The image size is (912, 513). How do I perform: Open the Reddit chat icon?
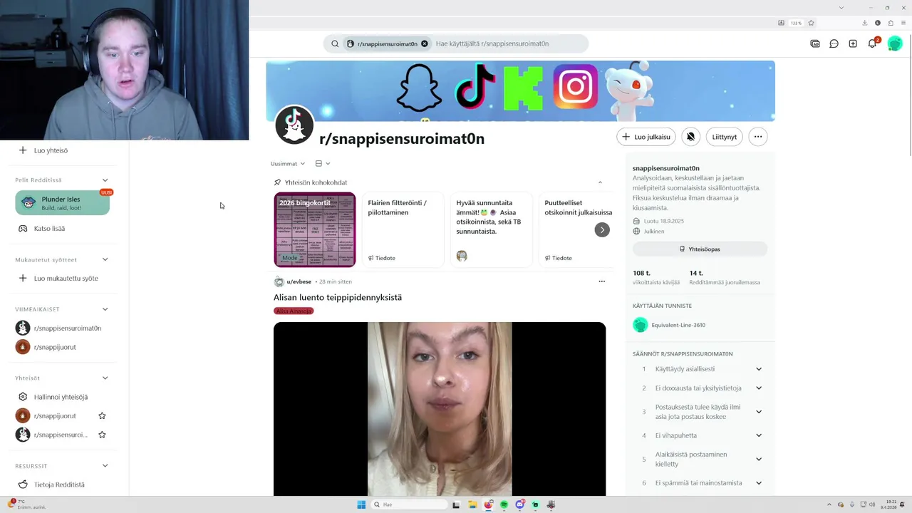834,43
